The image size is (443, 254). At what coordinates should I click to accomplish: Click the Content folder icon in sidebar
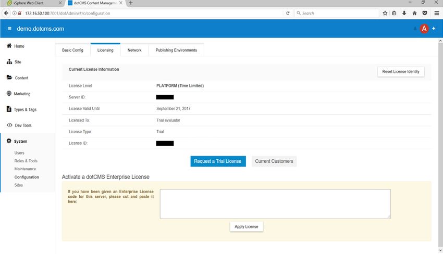[x=9, y=78]
